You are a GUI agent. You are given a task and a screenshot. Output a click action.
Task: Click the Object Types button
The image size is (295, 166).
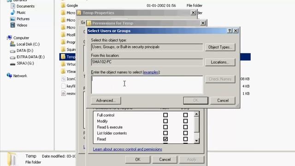tap(220, 47)
